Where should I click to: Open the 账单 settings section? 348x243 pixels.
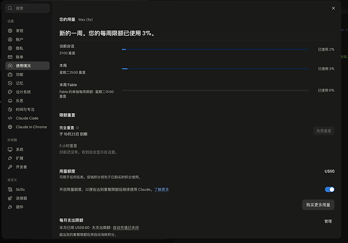[27, 57]
